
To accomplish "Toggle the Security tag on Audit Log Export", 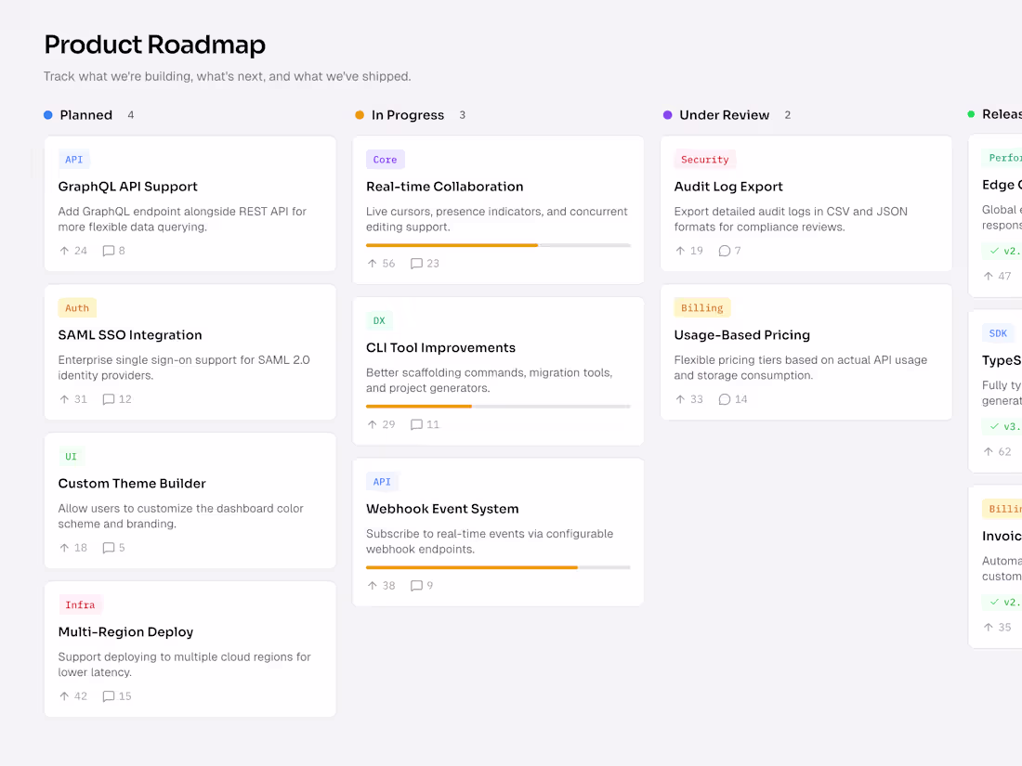I will (704, 159).
